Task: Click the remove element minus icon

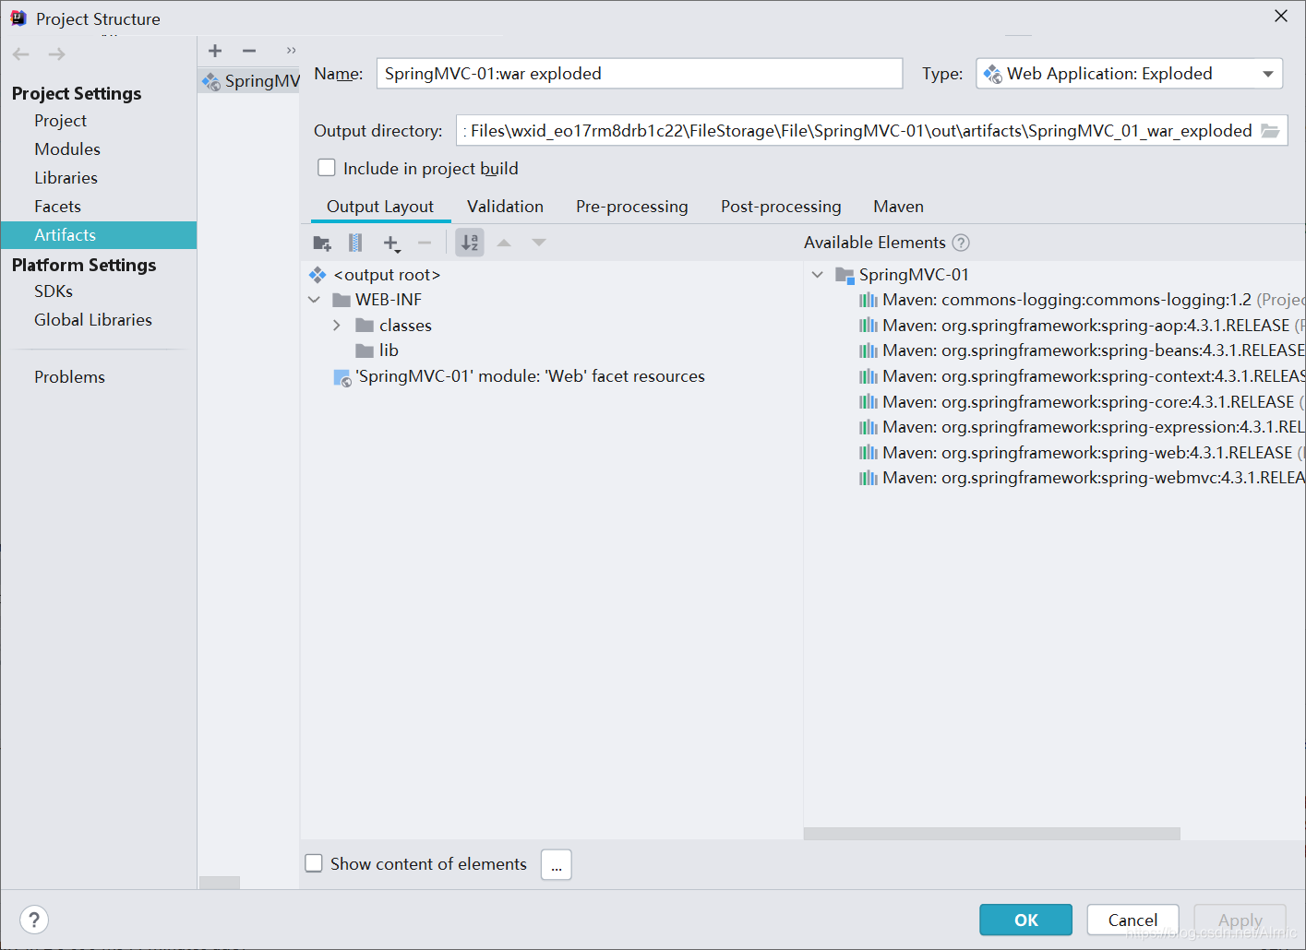Action: pos(424,243)
